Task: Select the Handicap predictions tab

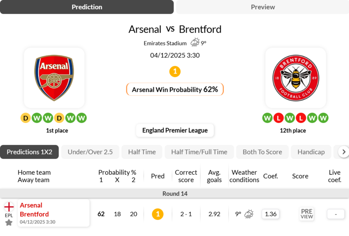Action: point(311,152)
